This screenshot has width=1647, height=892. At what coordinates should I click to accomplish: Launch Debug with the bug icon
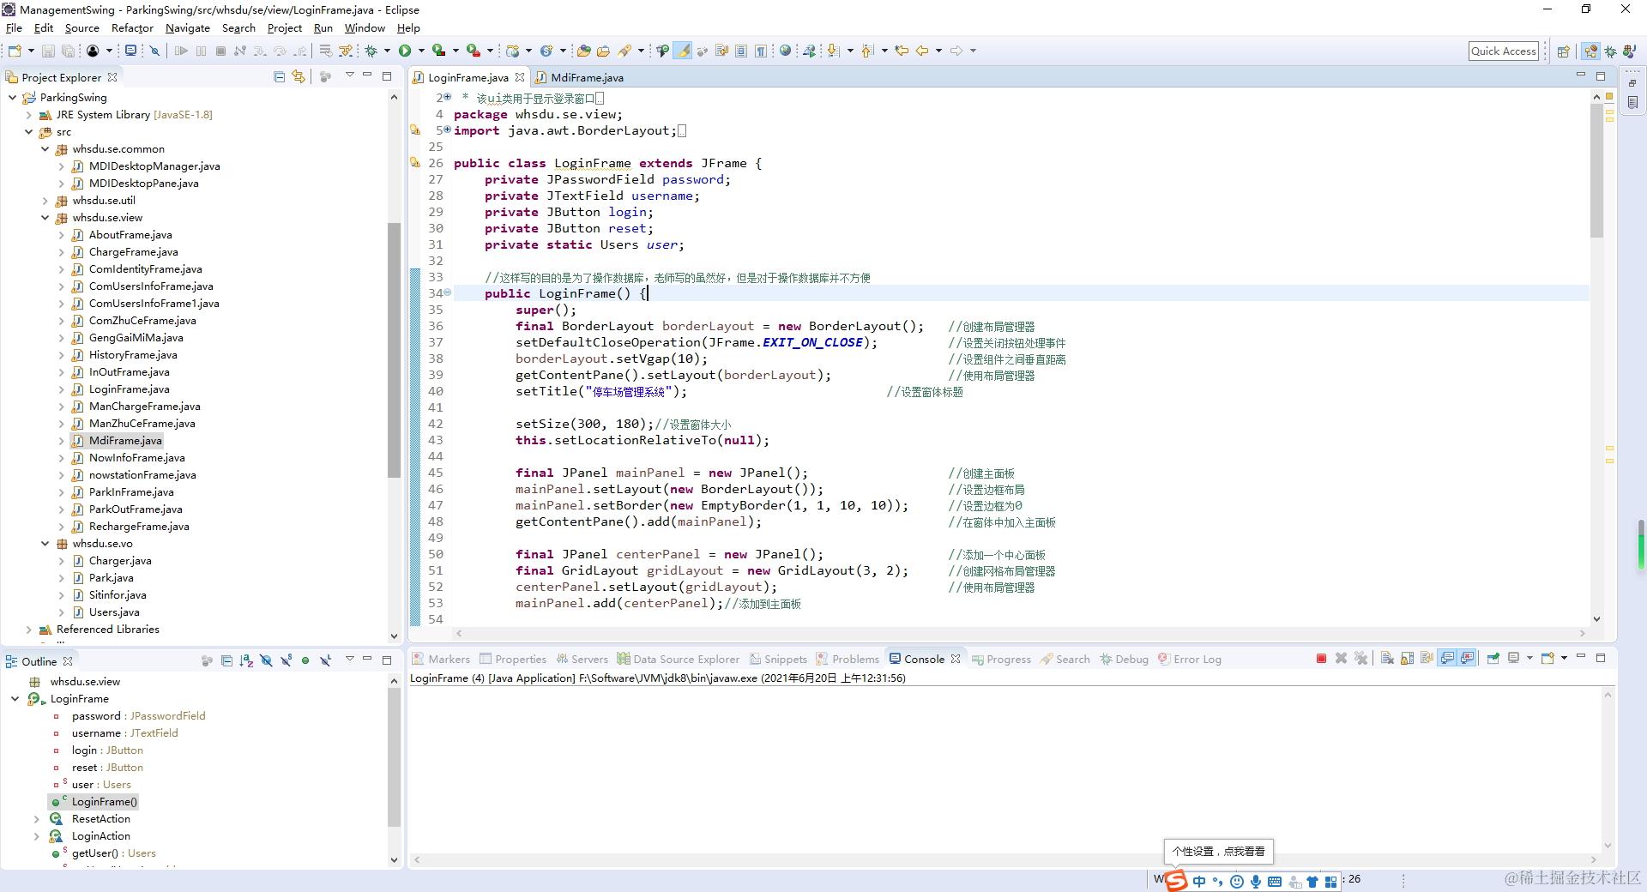(371, 51)
